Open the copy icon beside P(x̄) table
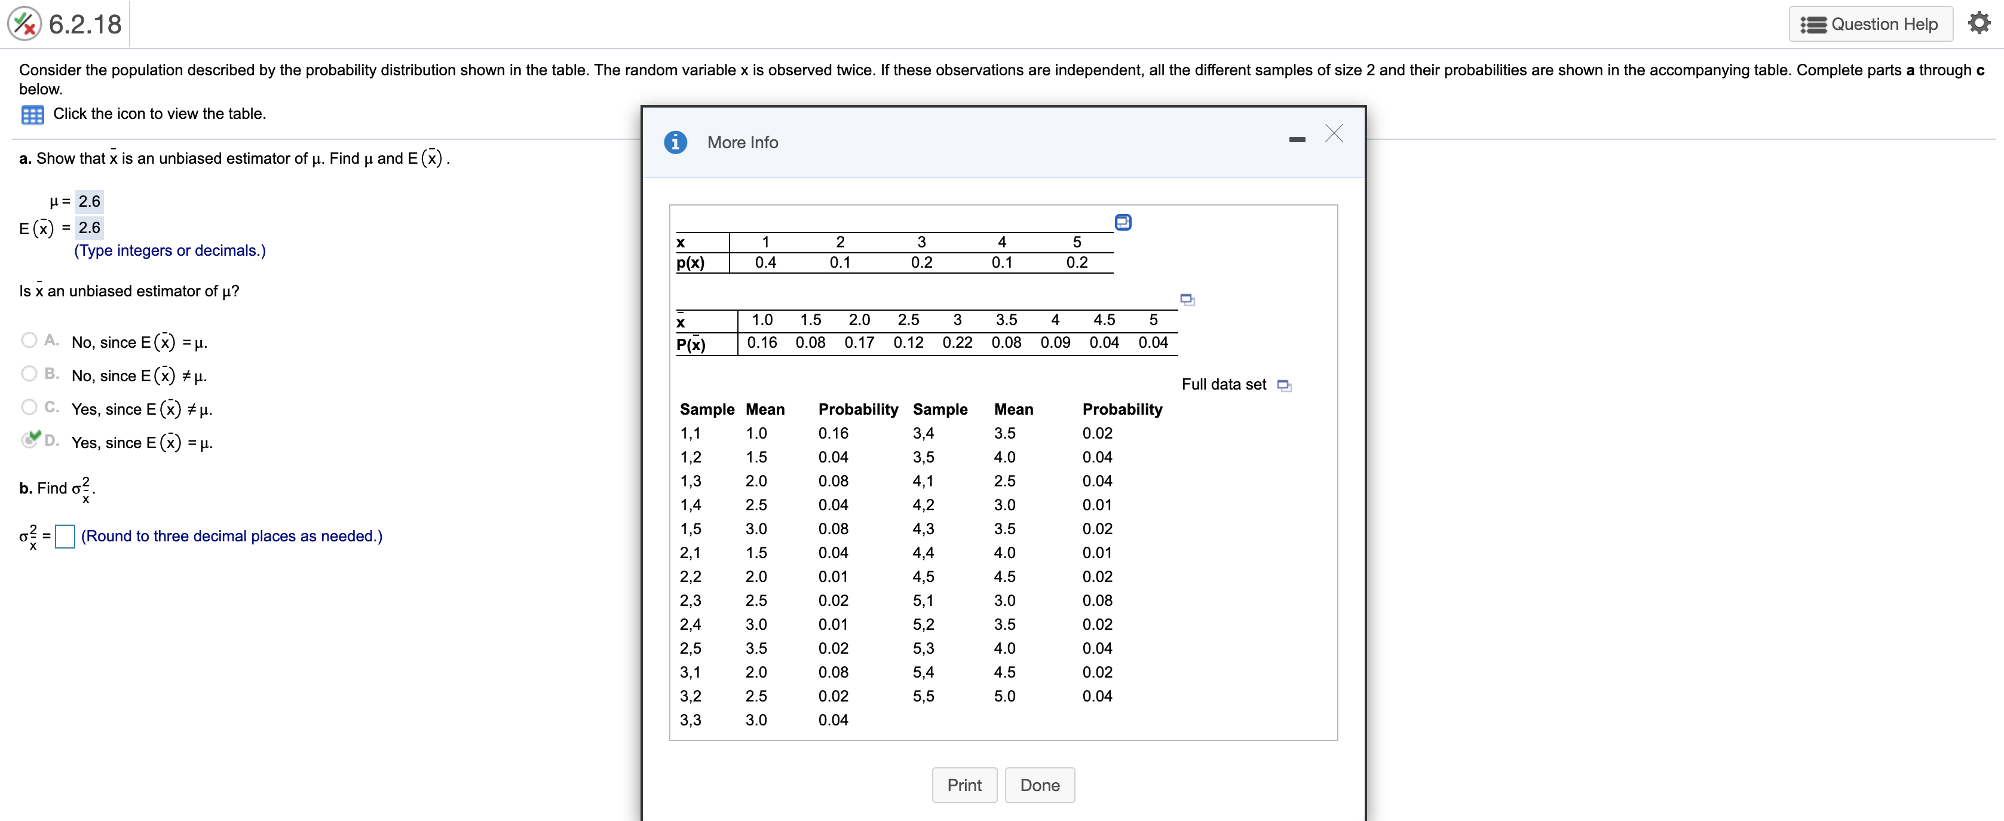This screenshot has height=821, width=2004. click(1187, 299)
